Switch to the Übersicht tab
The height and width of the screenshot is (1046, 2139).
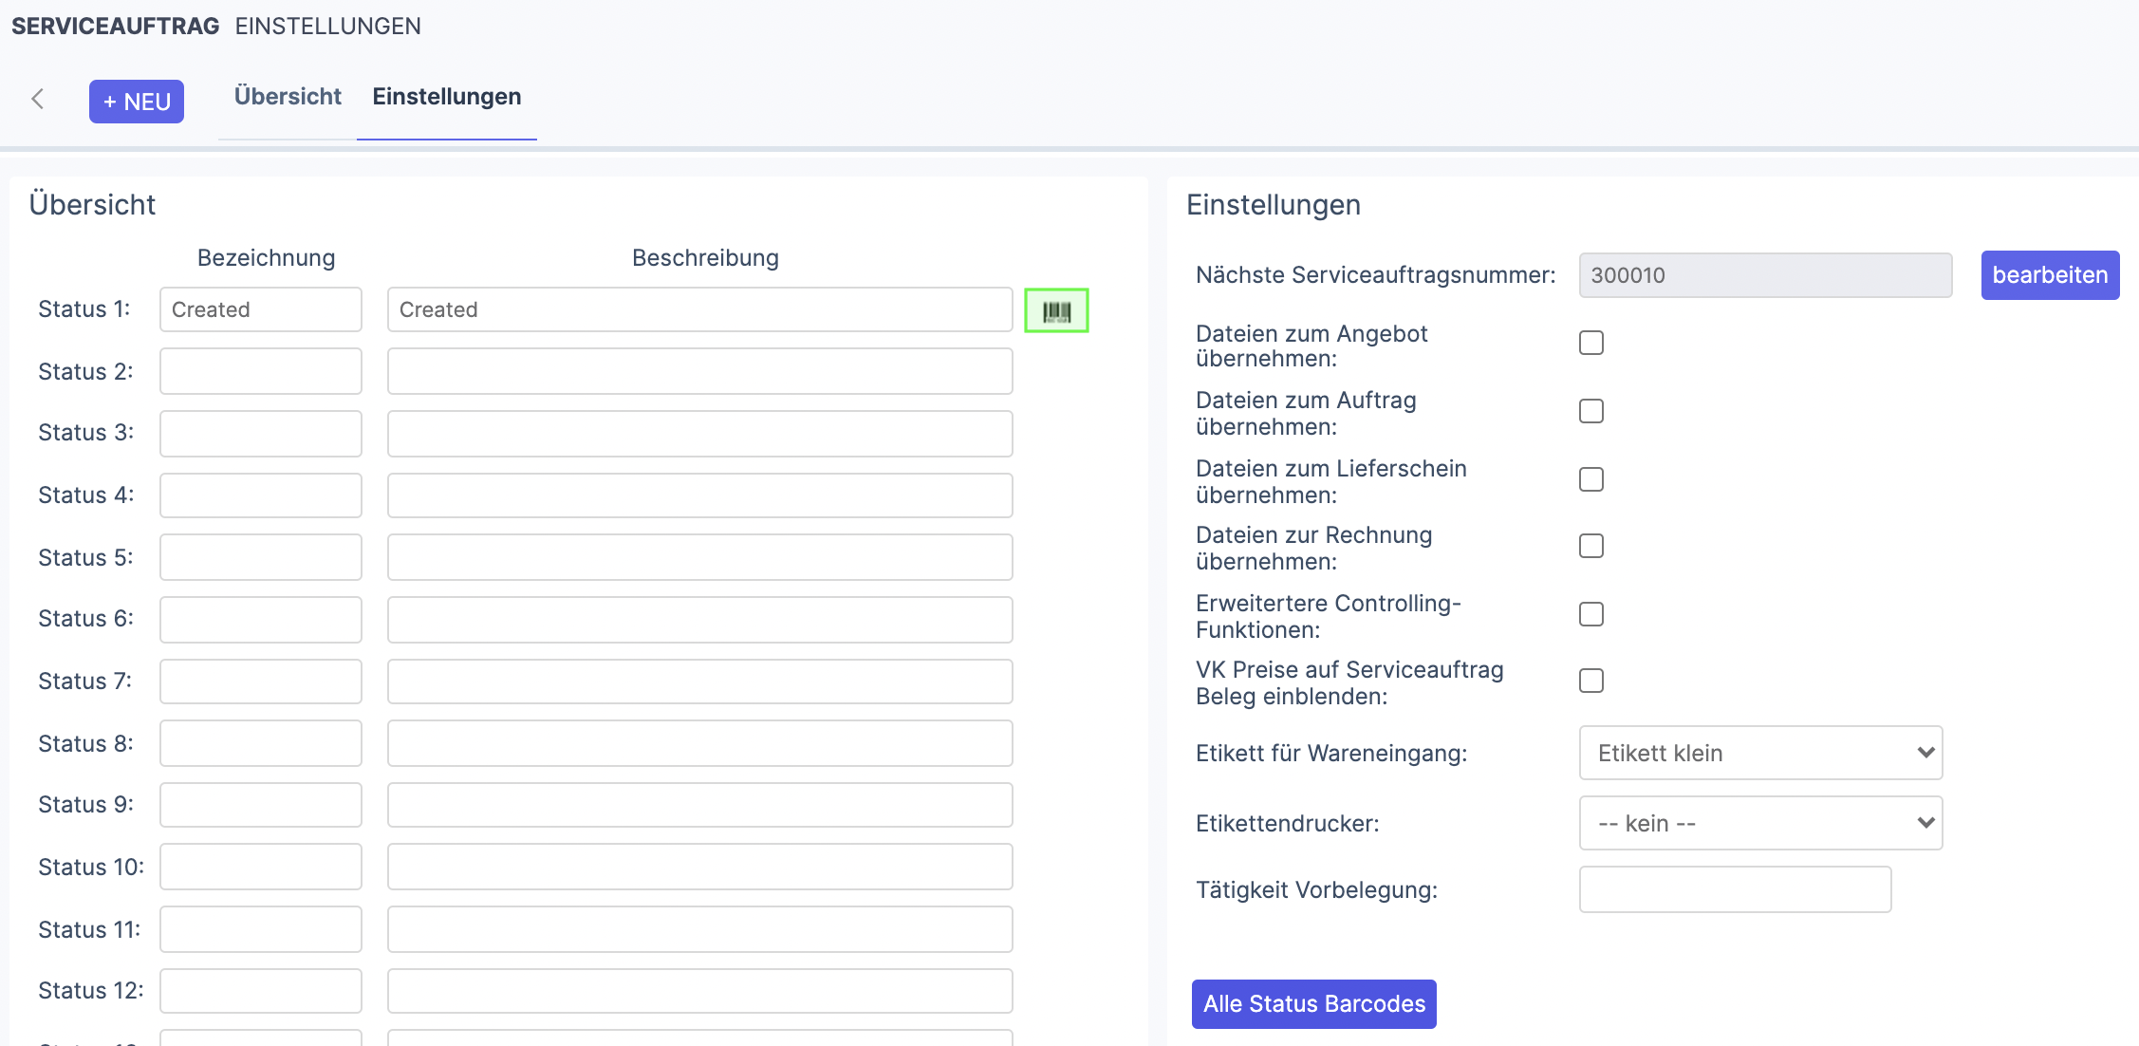point(288,97)
